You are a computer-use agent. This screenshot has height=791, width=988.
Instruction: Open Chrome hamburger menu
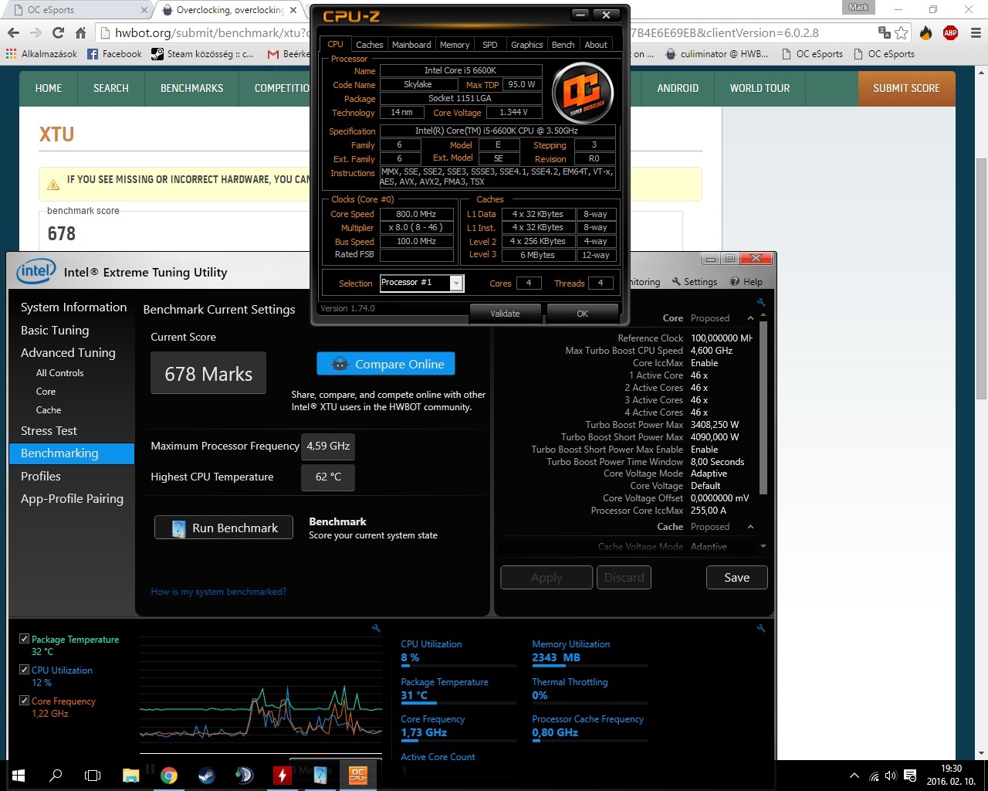975,32
